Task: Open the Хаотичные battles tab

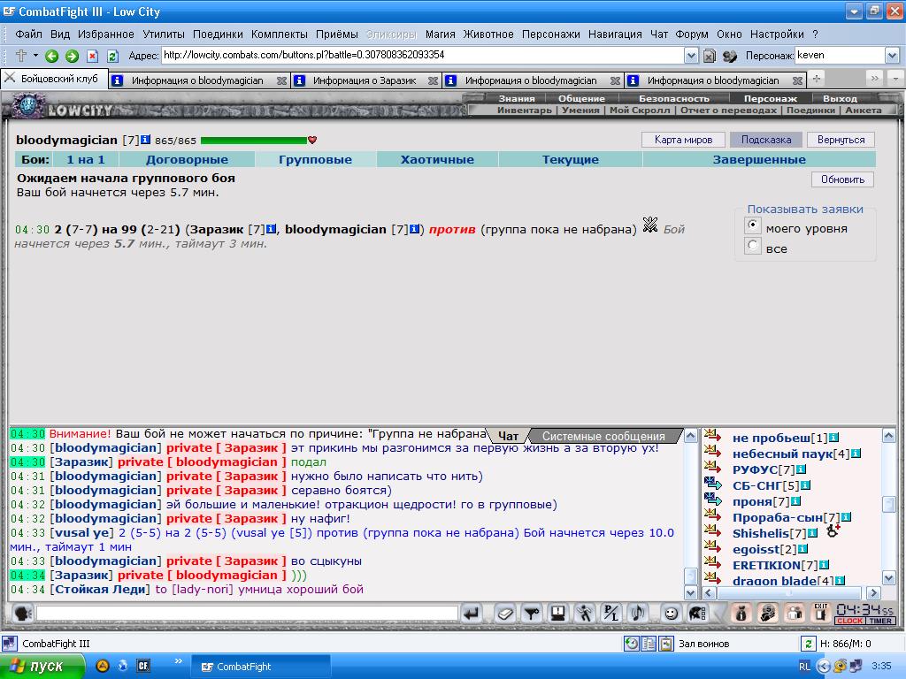Action: [x=437, y=159]
